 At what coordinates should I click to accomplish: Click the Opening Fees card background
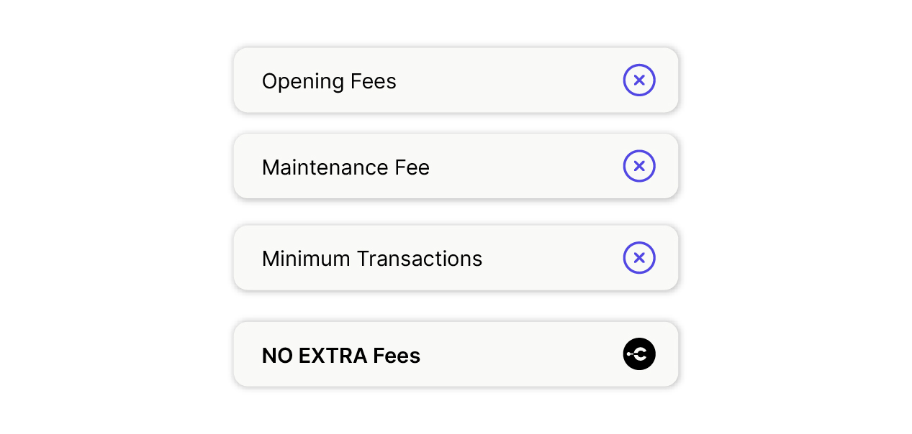[x=456, y=80]
